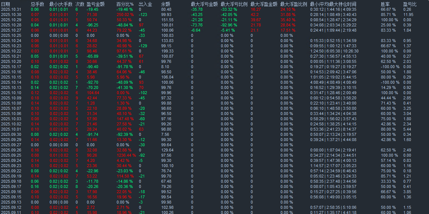Viewport: 429px width, 214px height.
Task: Click the 17.51 % floating profit ratio
Action: [288, 30]
